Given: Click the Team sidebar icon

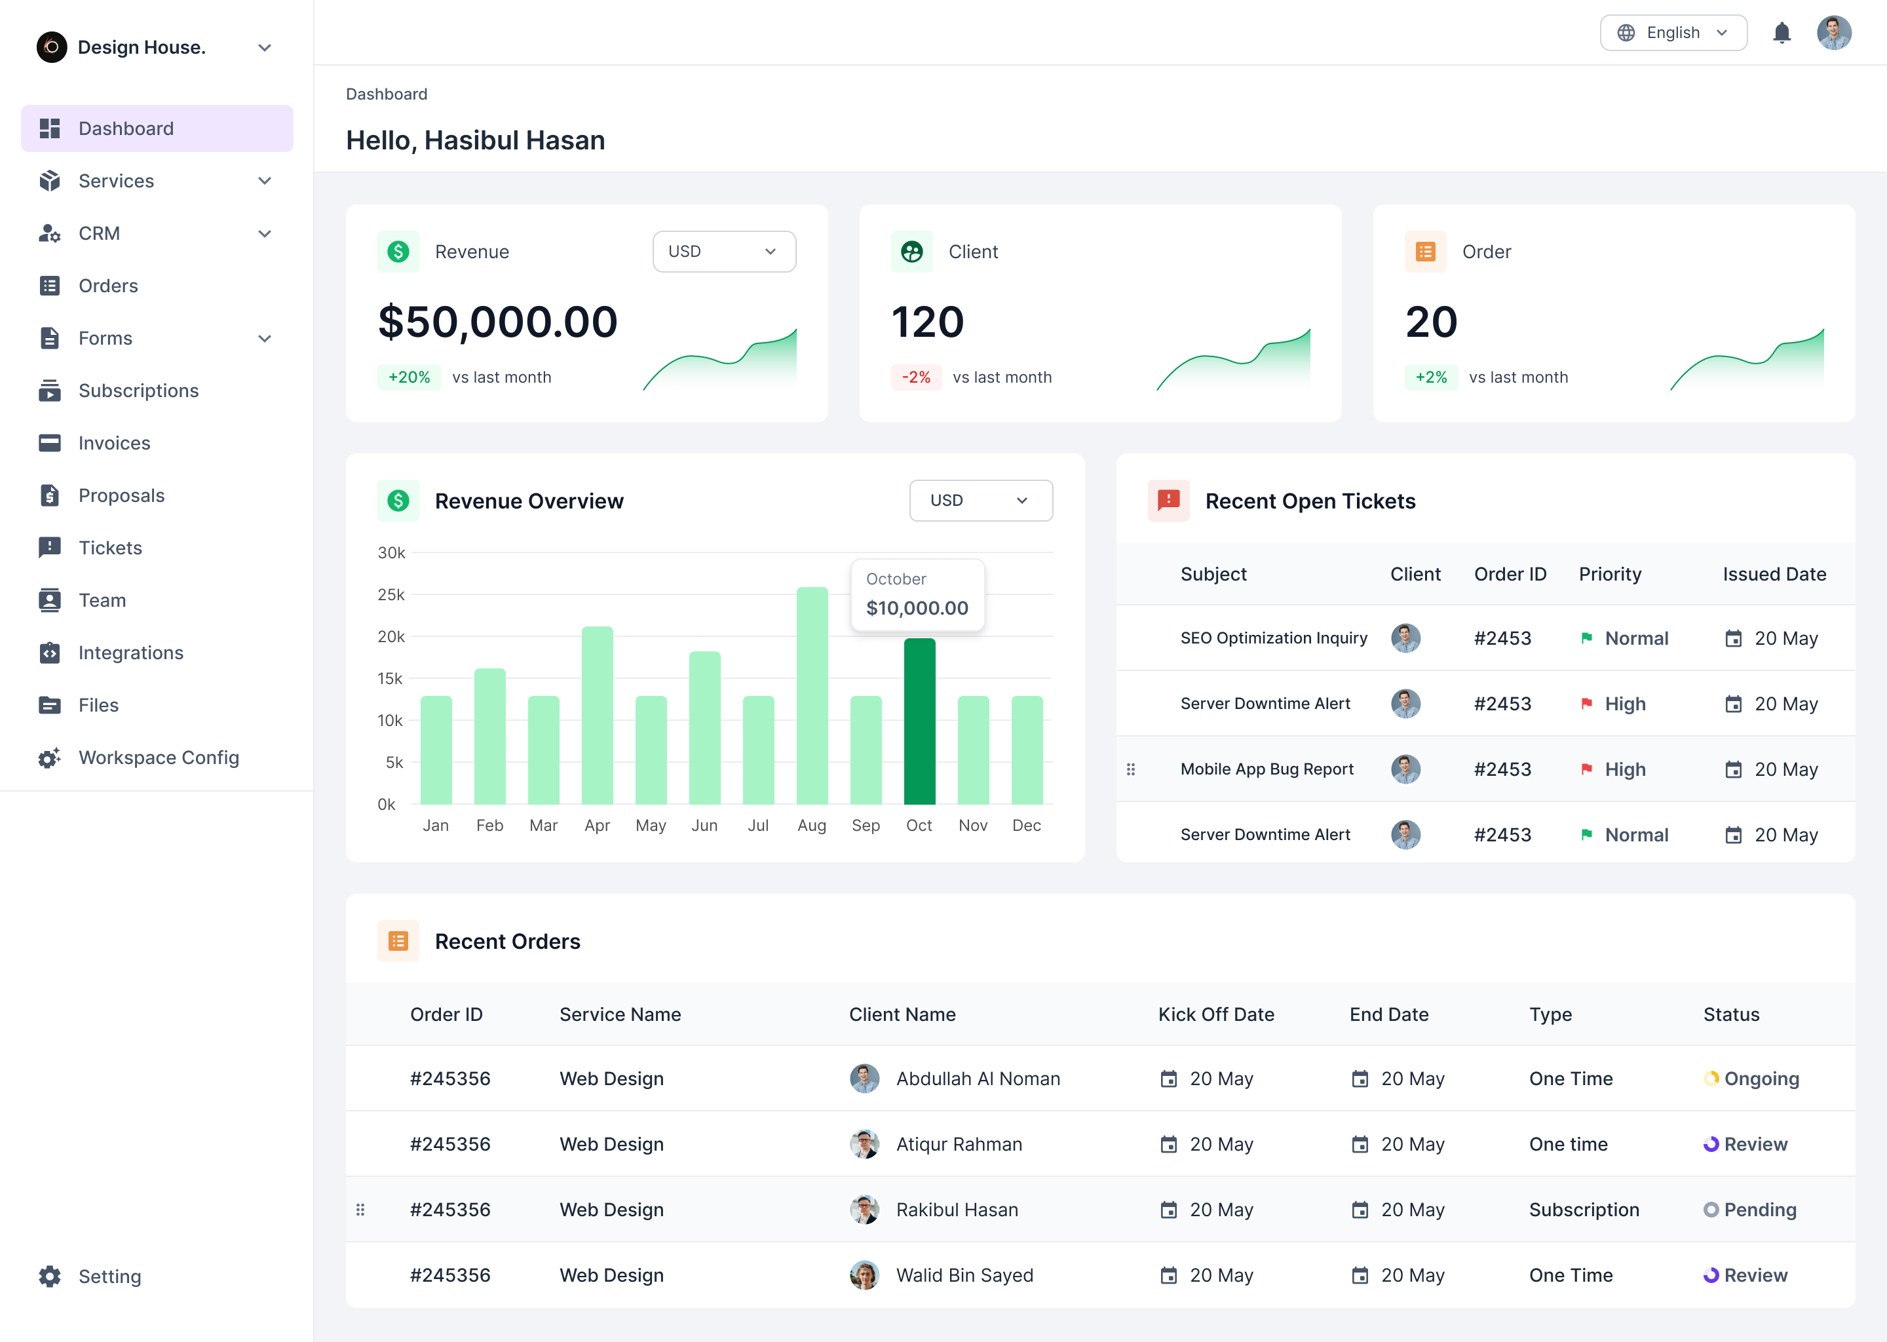Looking at the screenshot, I should pos(50,600).
